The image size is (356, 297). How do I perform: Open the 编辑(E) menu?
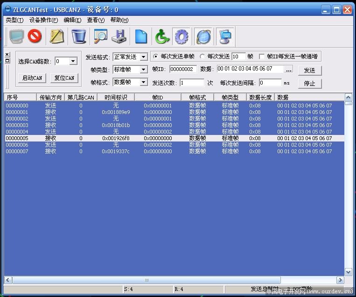[72, 20]
